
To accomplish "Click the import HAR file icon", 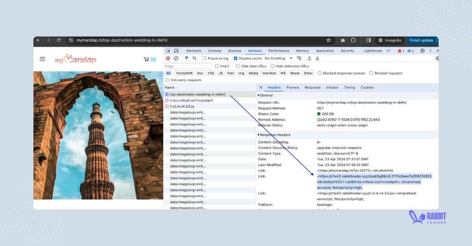I will (x=309, y=58).
